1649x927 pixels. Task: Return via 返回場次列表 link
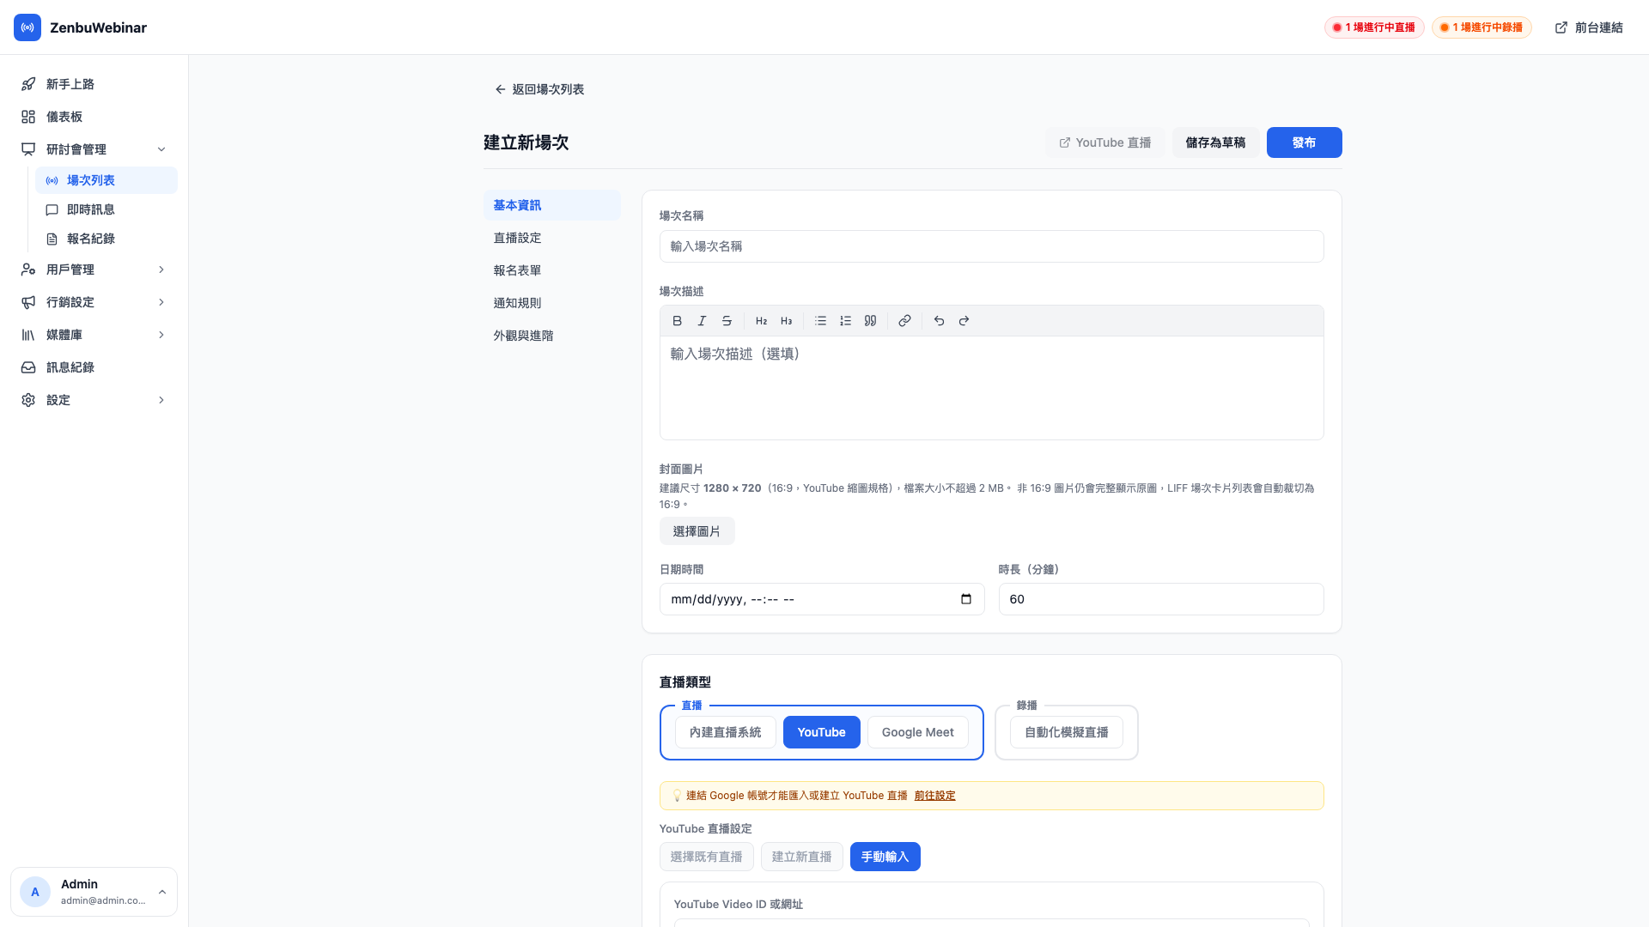pos(539,89)
